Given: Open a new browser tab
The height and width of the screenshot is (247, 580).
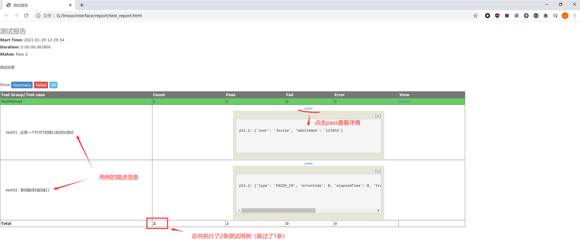Looking at the screenshot, I should tap(82, 5).
